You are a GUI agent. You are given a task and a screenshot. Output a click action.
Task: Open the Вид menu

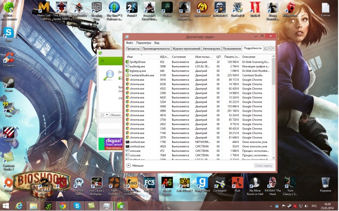click(157, 43)
